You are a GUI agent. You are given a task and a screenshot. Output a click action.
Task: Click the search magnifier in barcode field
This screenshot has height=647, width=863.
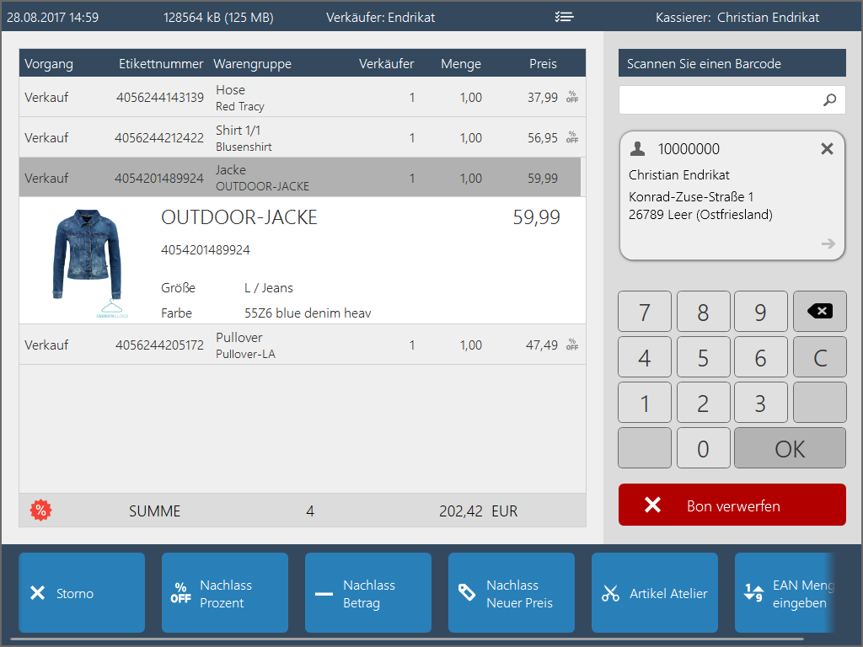click(x=829, y=100)
